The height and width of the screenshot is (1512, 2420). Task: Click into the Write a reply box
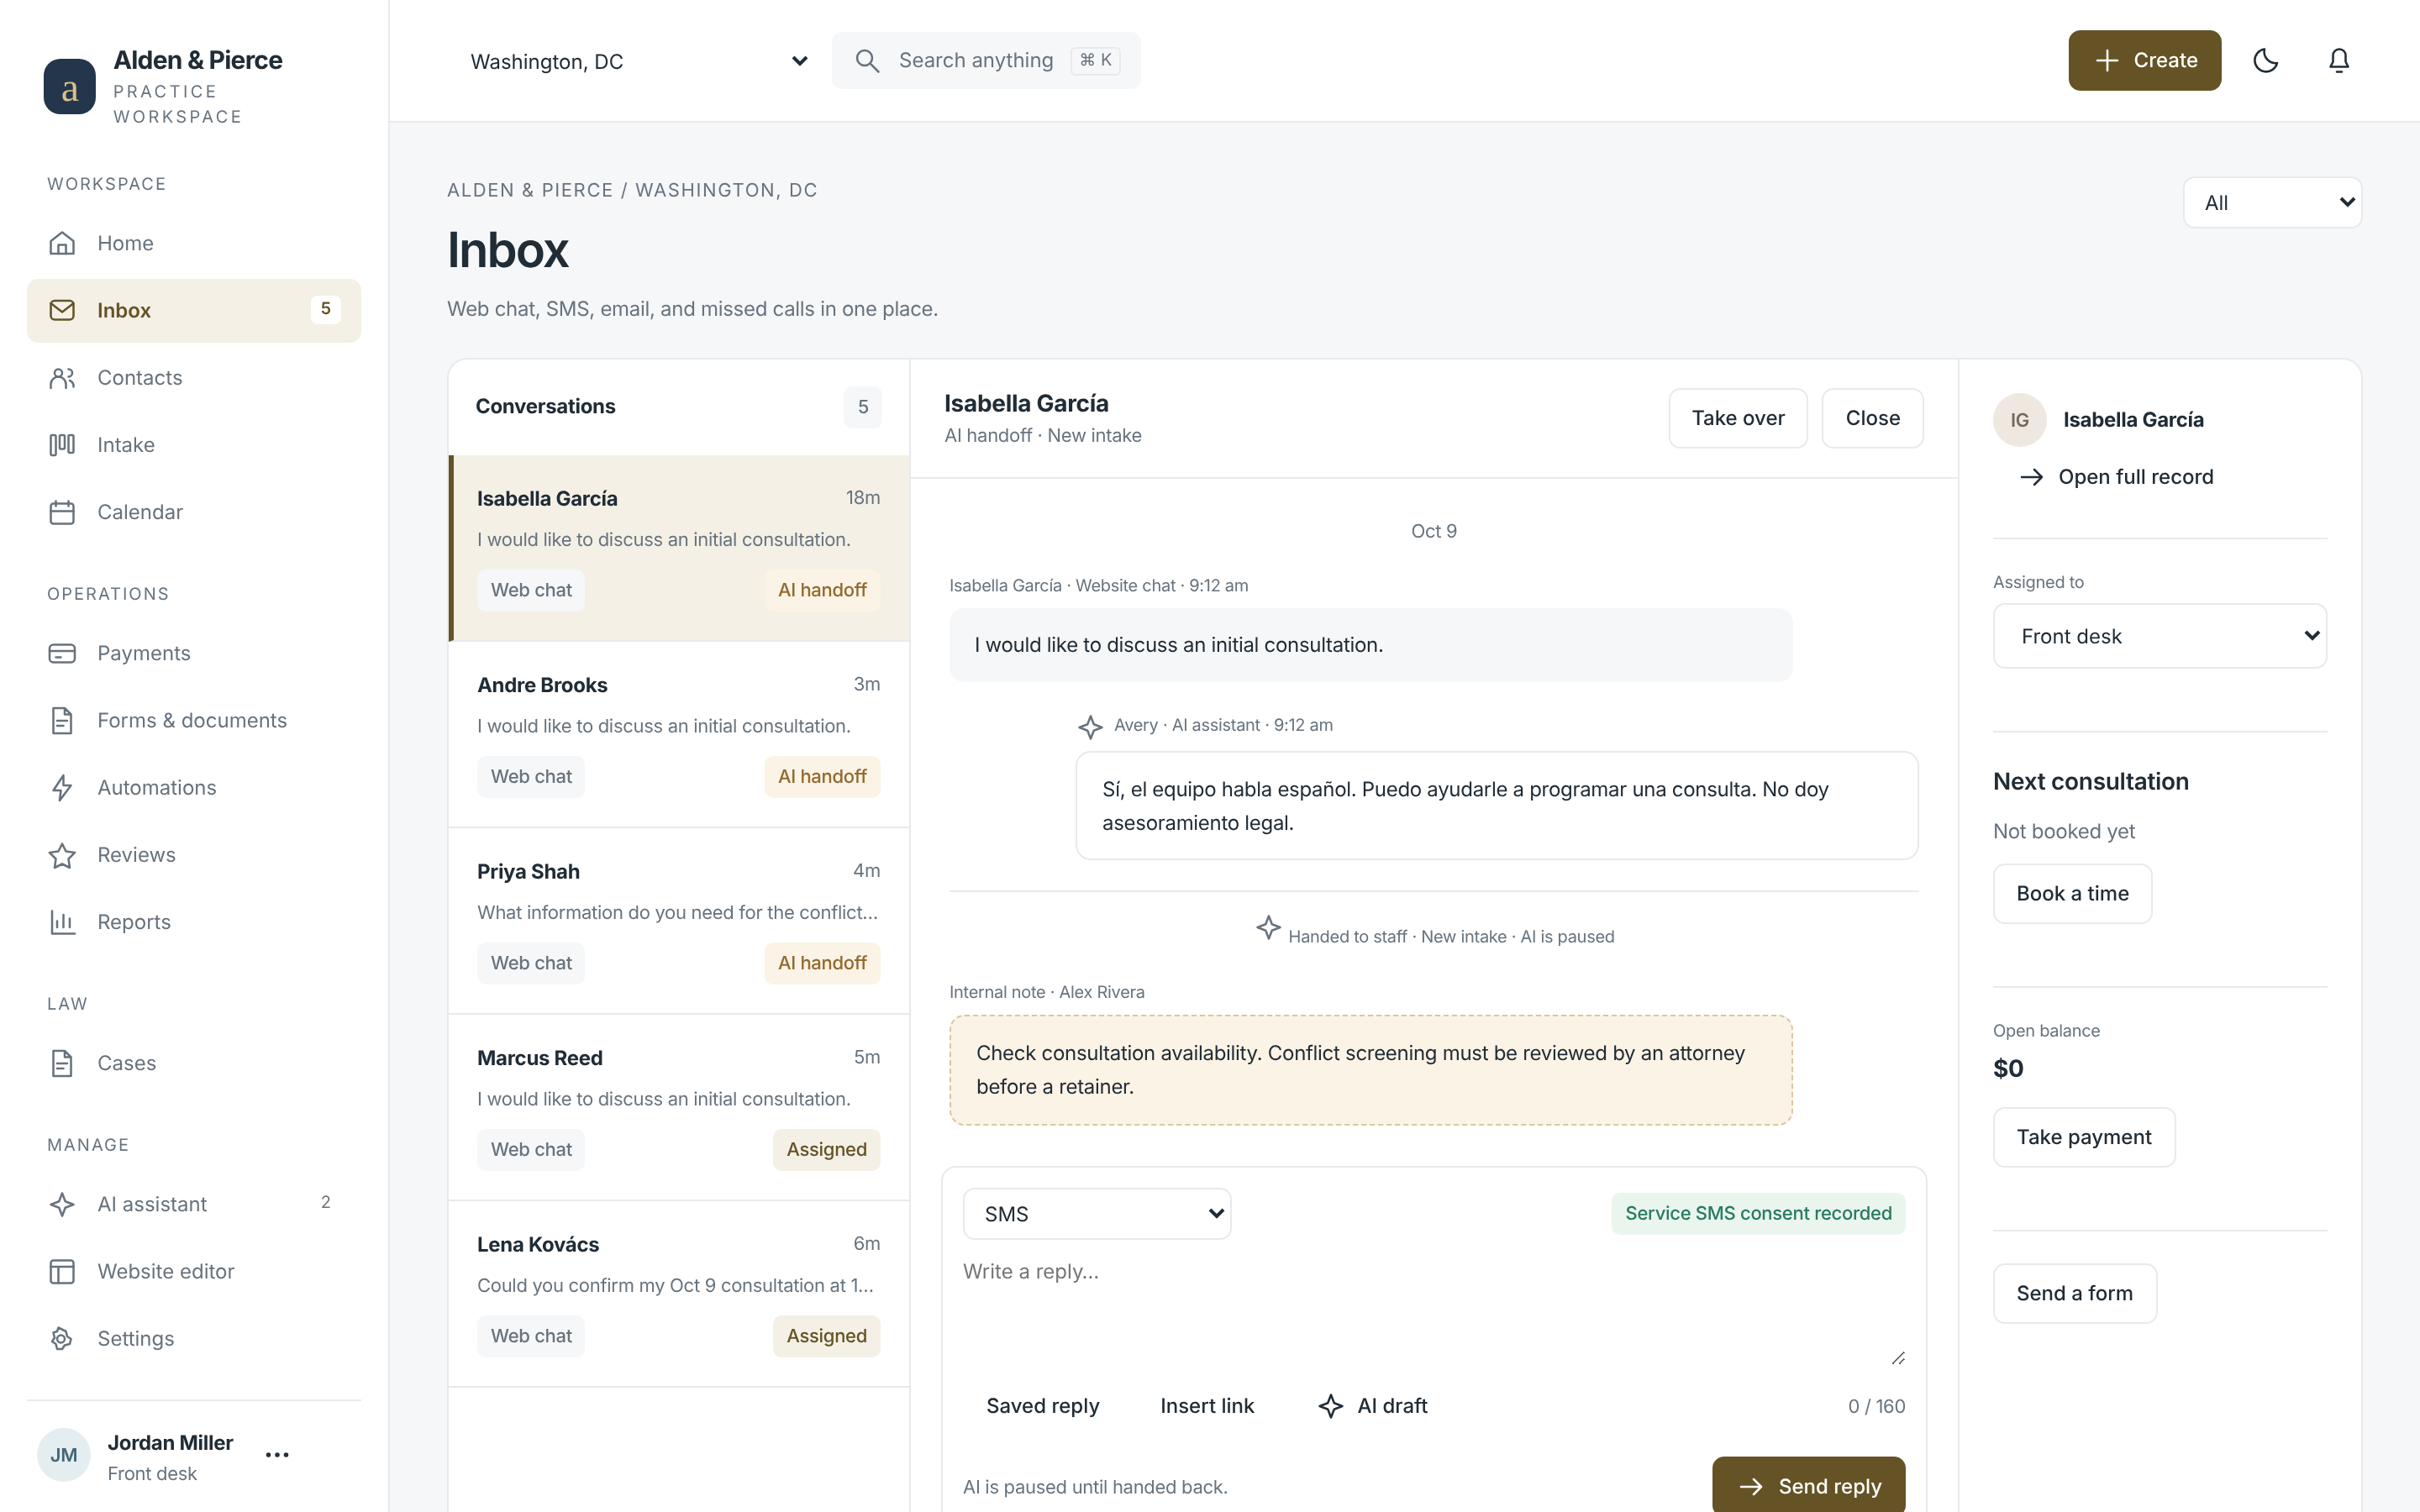[x=1433, y=1310]
